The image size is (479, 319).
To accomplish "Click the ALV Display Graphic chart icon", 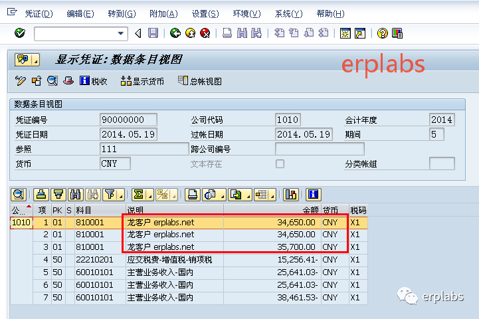I will point(291,194).
